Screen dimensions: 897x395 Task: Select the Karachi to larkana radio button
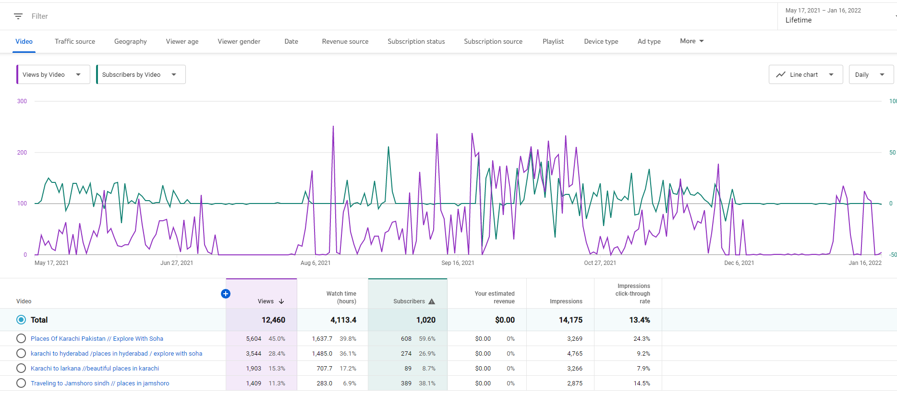pyautogui.click(x=21, y=368)
